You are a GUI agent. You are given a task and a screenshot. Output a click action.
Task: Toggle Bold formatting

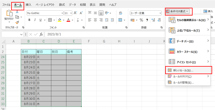click(29, 20)
